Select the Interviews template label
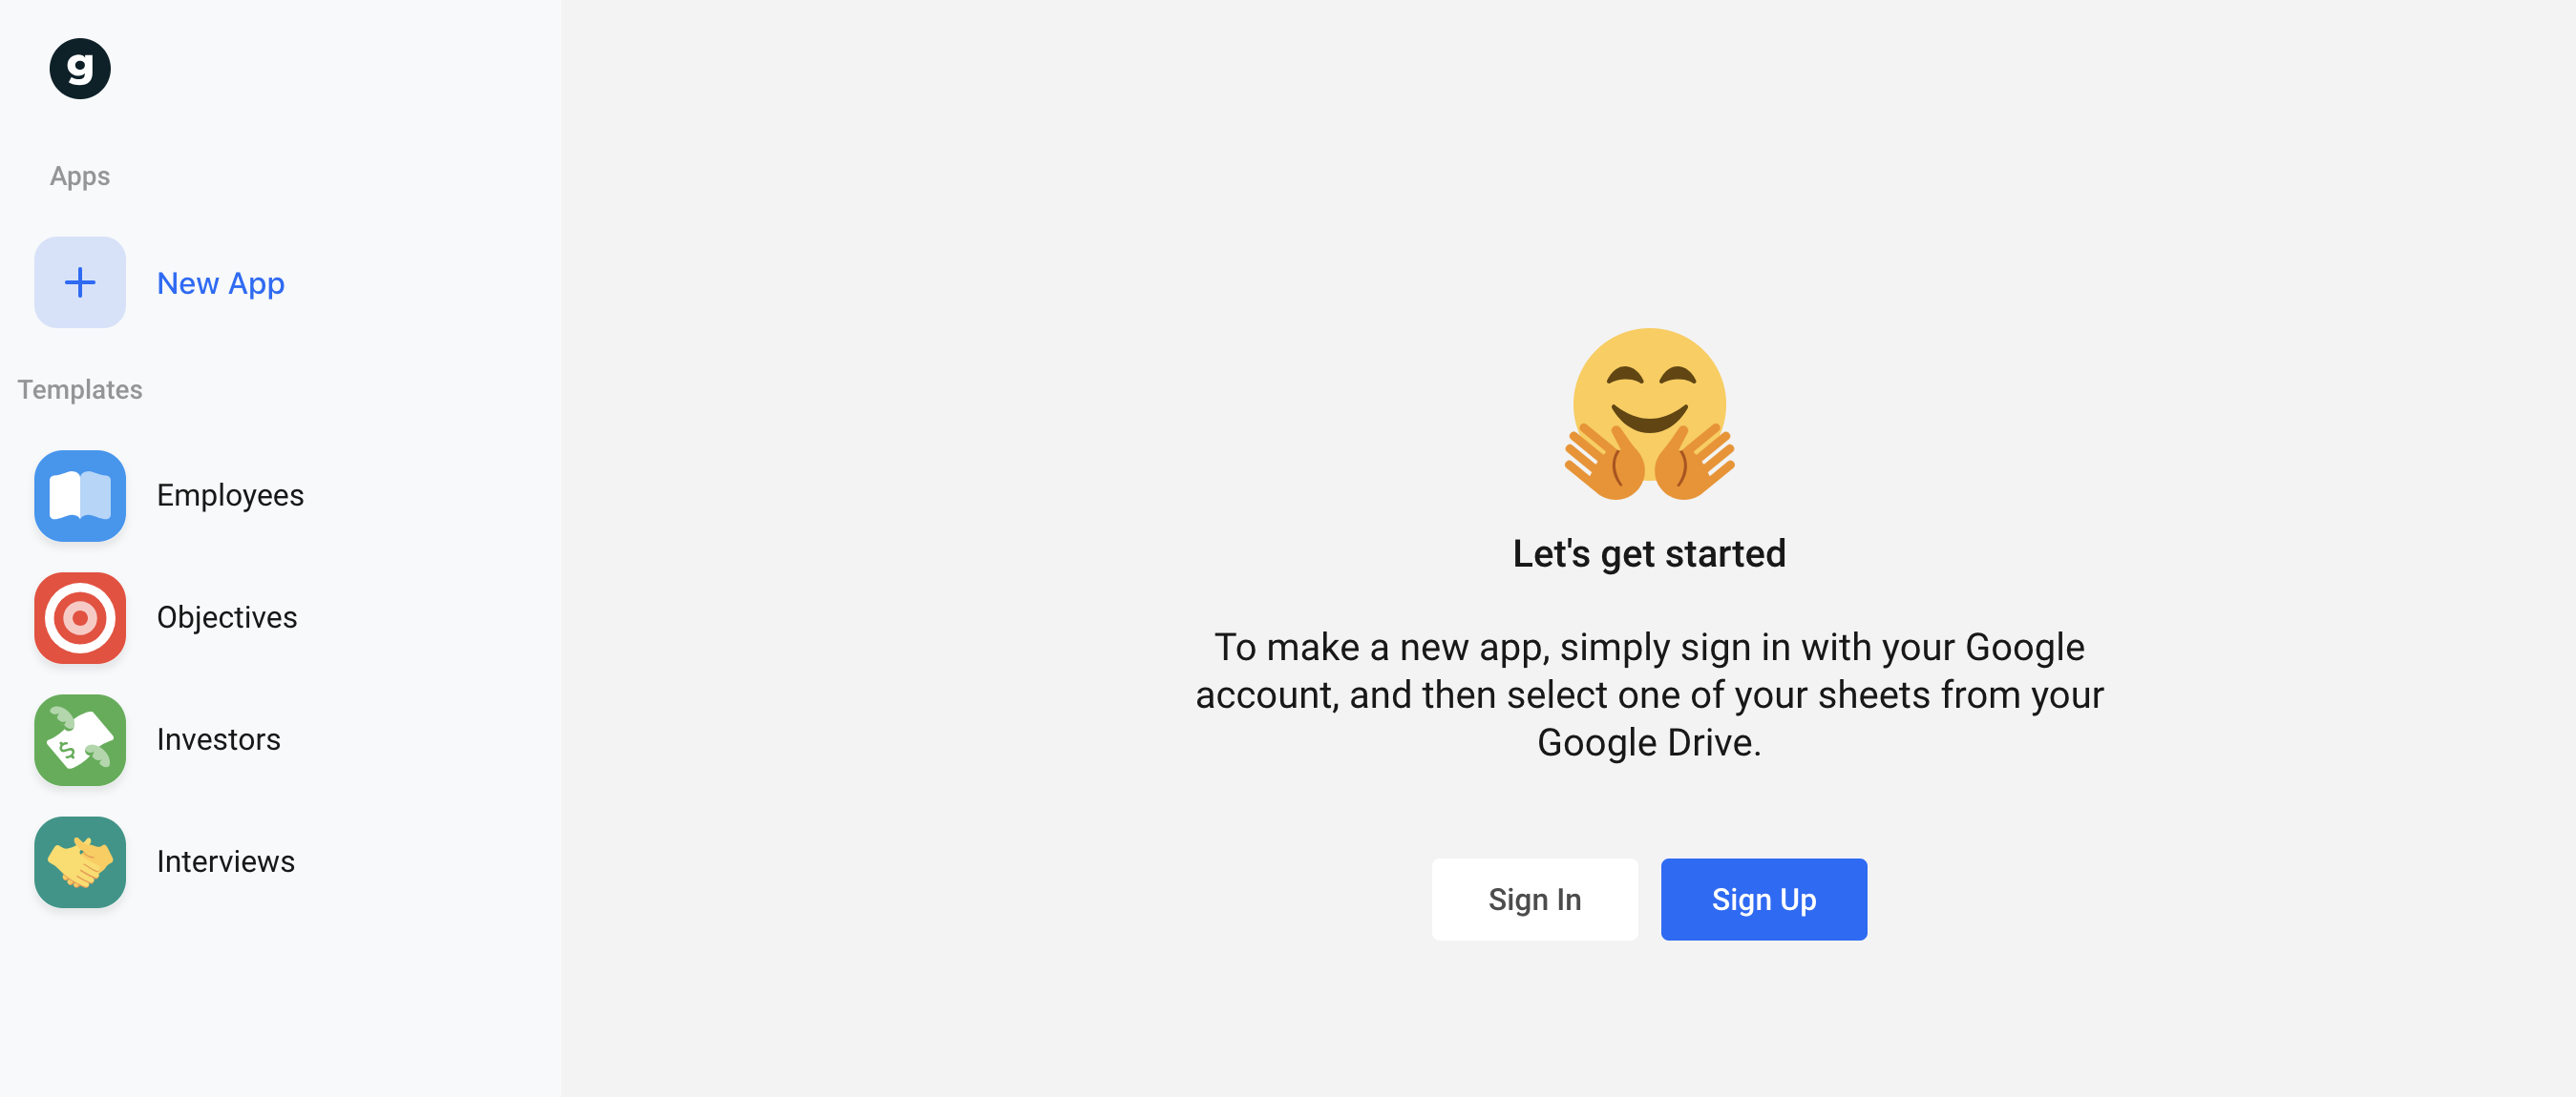 coord(226,861)
